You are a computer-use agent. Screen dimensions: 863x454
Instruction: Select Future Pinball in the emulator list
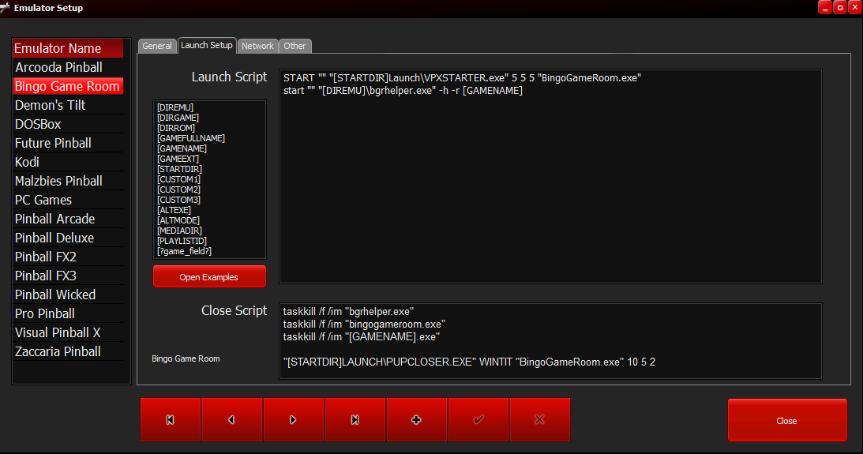pyautogui.click(x=53, y=143)
